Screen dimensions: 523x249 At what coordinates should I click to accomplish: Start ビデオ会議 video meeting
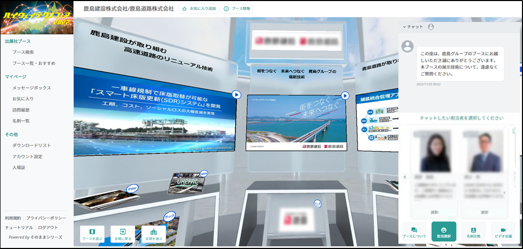coord(503,232)
